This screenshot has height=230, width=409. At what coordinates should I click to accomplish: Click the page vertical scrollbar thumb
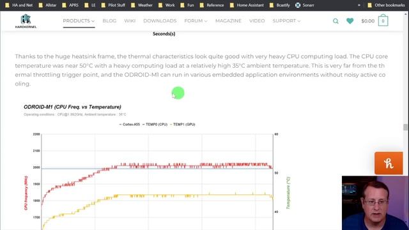pyautogui.click(x=405, y=127)
